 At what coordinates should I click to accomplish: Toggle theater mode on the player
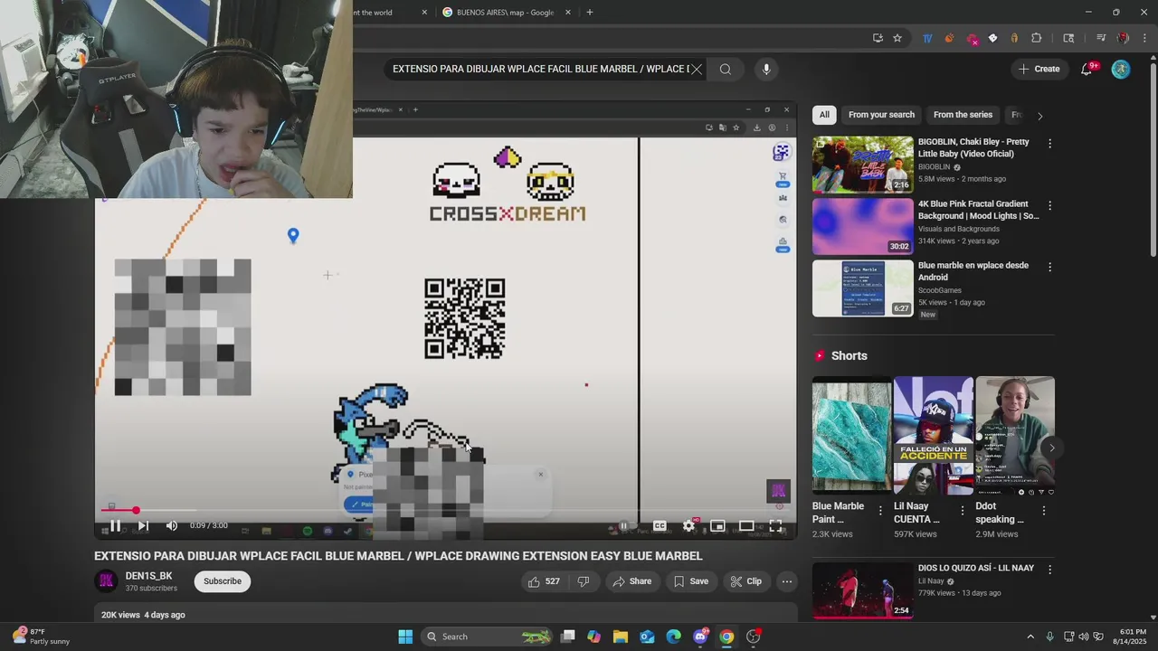pyautogui.click(x=746, y=525)
